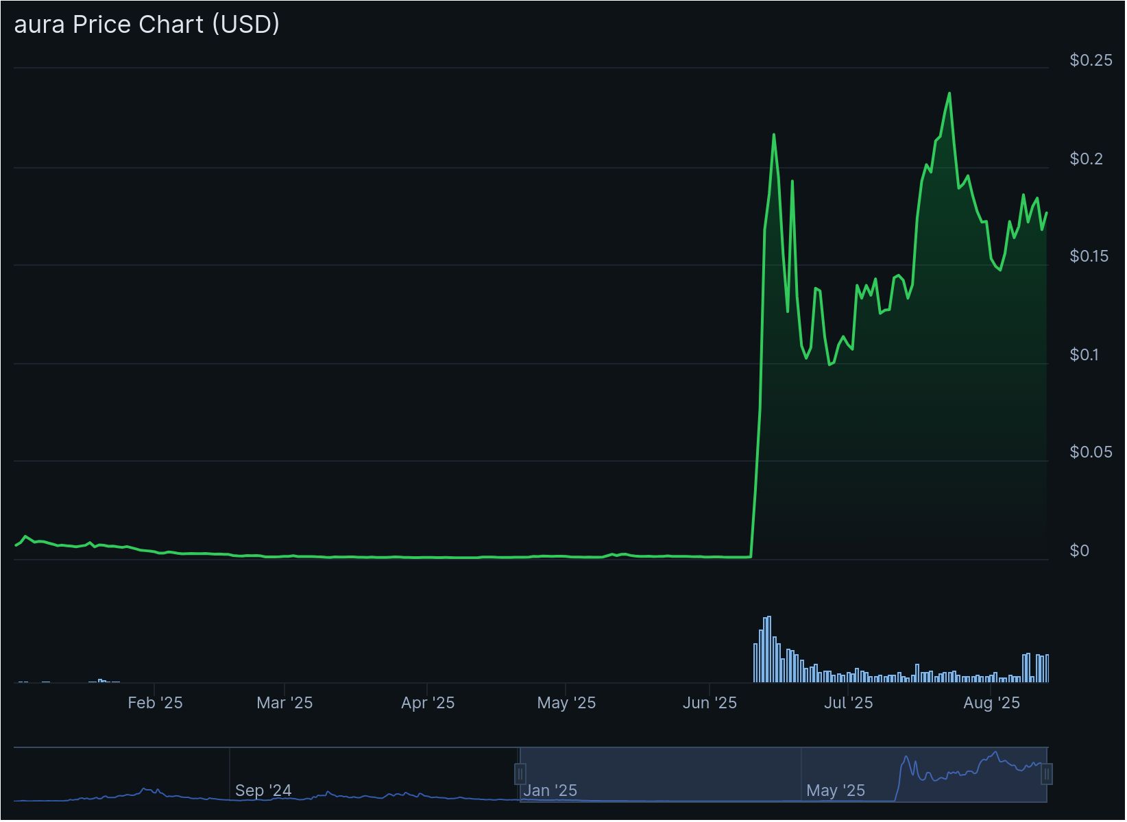Click the selected range area in navigator

(784, 775)
